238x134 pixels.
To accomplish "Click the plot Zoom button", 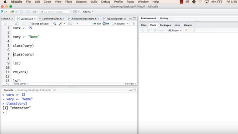I will click(159, 30).
